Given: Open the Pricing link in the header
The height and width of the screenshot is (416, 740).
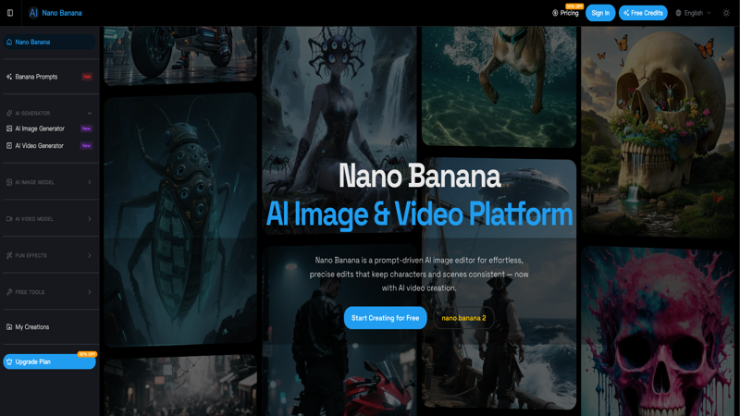Looking at the screenshot, I should 565,13.
